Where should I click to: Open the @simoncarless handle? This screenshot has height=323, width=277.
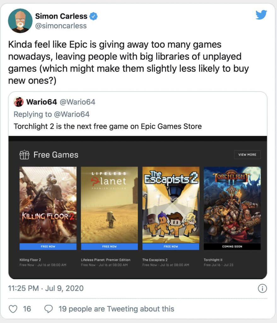(x=61, y=26)
